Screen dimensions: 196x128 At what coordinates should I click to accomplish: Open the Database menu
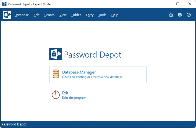[x=22, y=15]
